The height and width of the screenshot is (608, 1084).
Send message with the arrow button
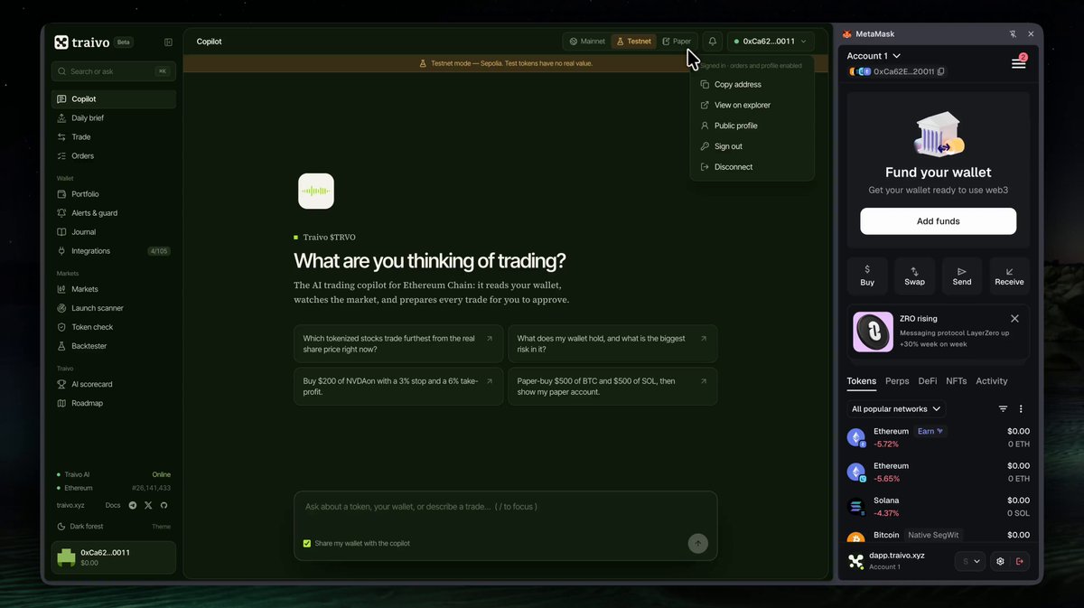[697, 543]
